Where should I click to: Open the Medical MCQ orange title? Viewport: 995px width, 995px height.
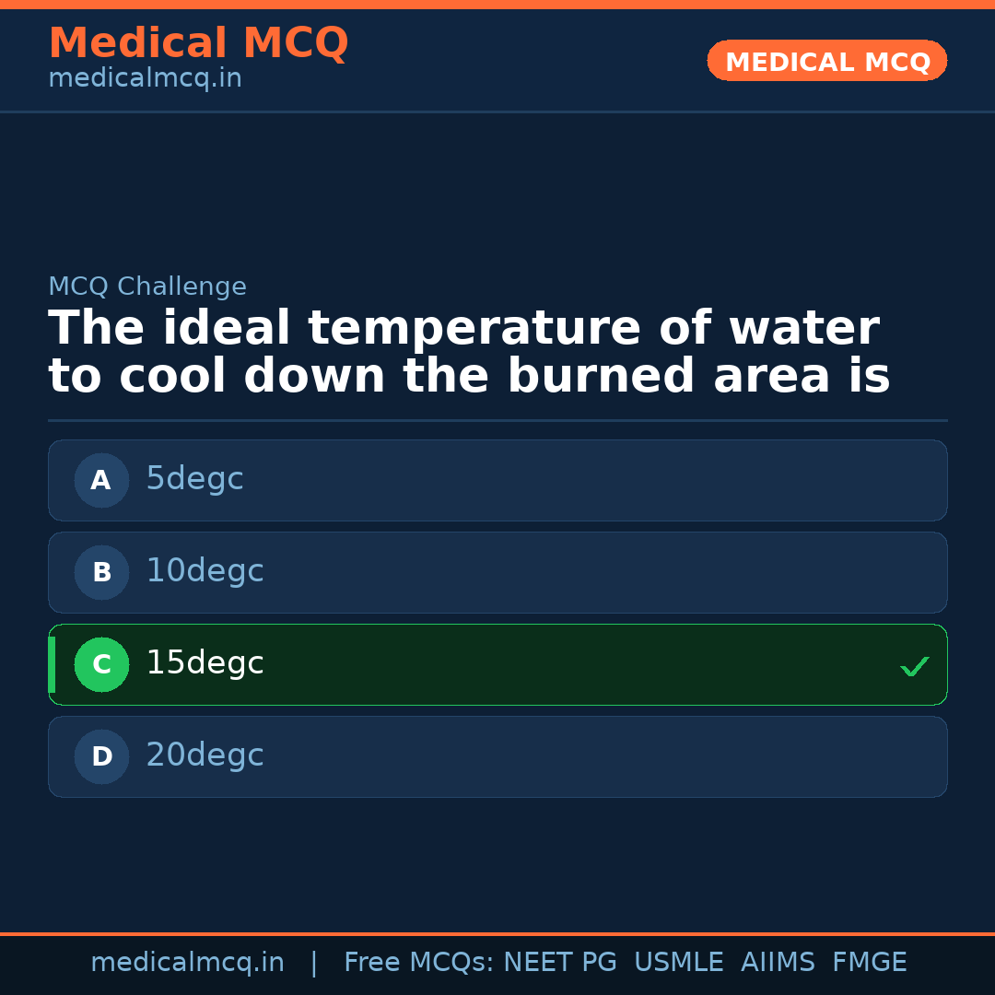click(198, 43)
